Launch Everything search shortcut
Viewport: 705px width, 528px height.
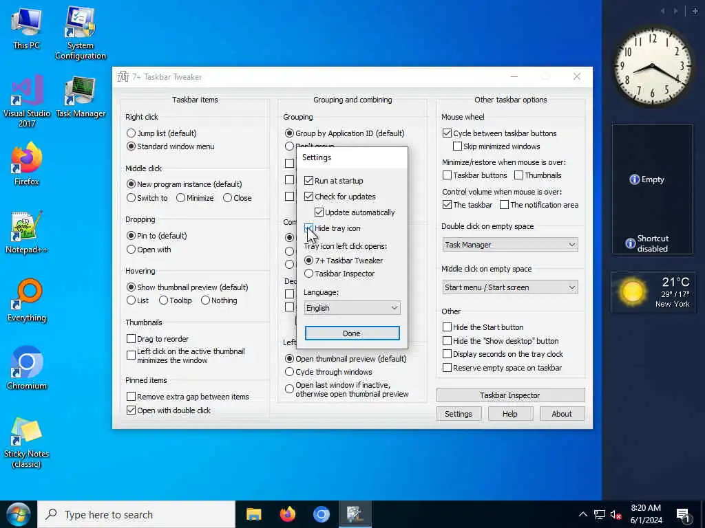click(27, 300)
